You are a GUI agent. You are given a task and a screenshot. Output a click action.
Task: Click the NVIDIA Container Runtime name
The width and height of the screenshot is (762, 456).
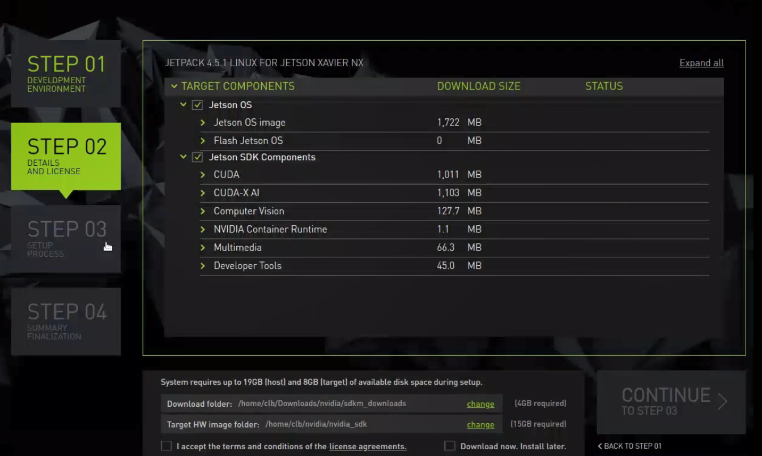(270, 229)
